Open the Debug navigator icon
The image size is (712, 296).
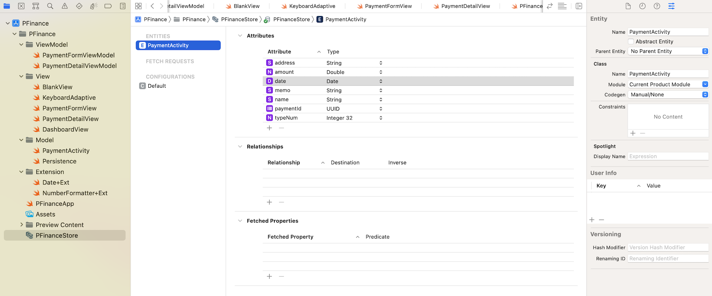[x=93, y=6]
